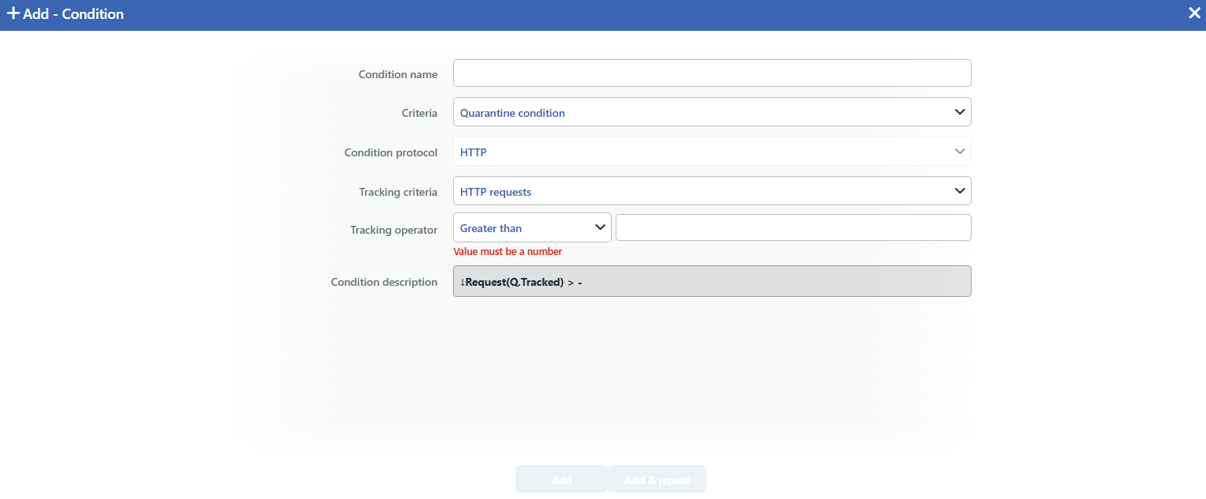1206x499 pixels.
Task: Click the Condition name label
Action: [398, 74]
